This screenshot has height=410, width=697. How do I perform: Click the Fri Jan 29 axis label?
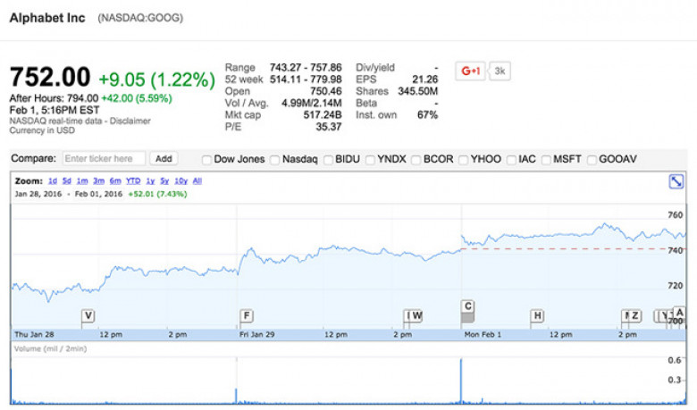[257, 334]
